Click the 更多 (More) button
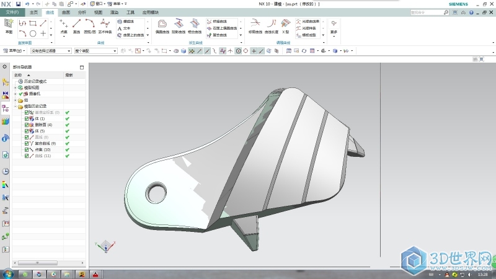 [x=334, y=26]
